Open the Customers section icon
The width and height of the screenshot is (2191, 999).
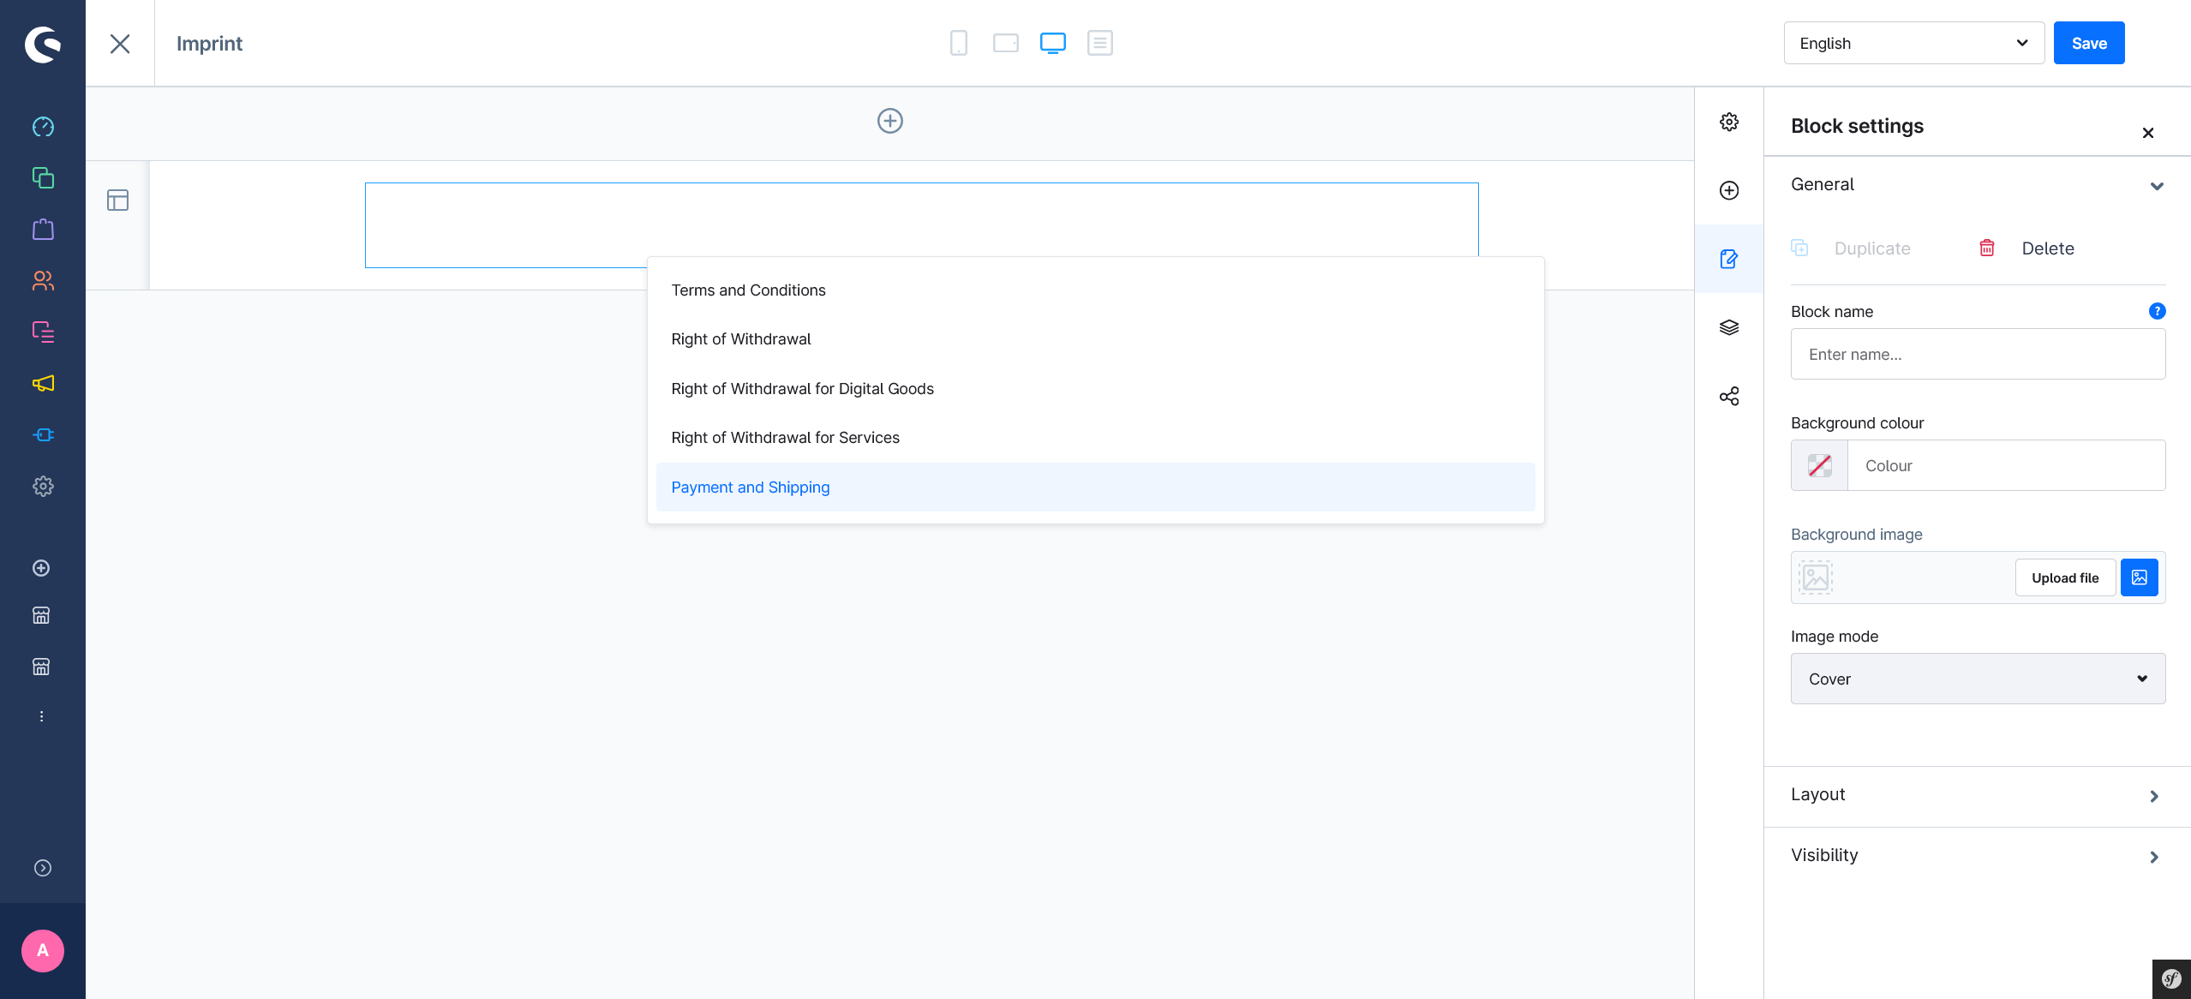click(43, 281)
